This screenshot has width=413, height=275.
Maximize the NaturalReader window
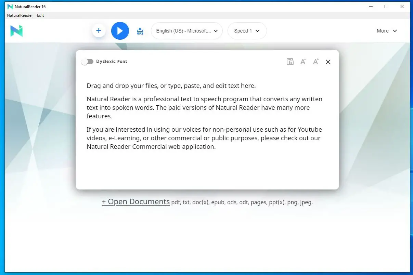386,6
